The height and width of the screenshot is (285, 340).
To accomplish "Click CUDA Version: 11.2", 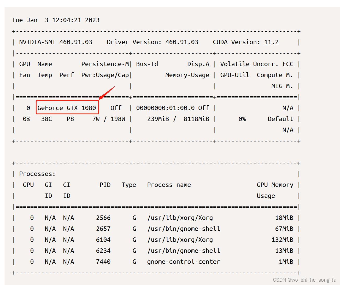I will (246, 42).
